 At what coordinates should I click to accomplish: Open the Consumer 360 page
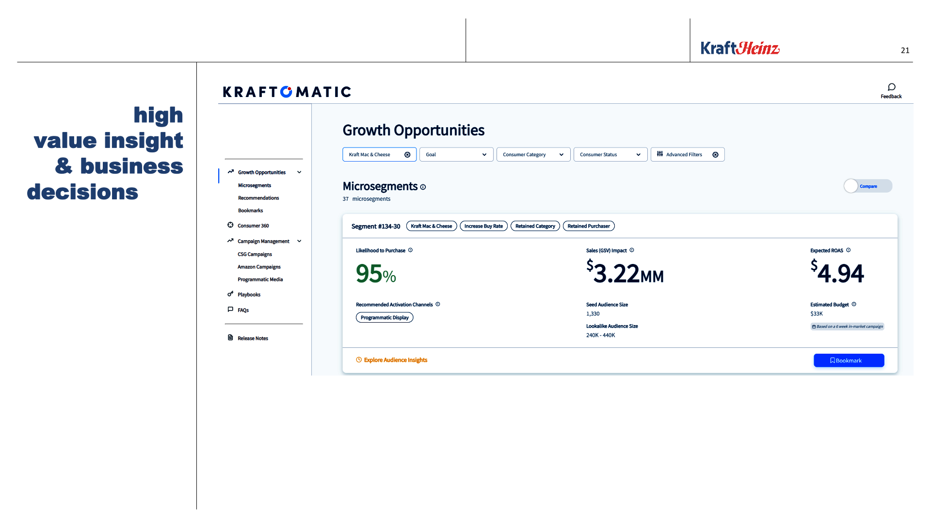click(x=253, y=226)
